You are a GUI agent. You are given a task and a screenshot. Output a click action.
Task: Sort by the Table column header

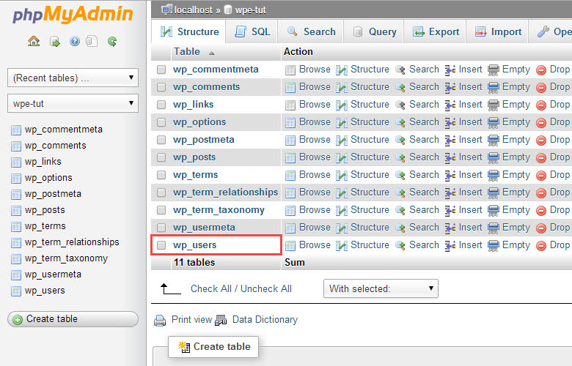pyautogui.click(x=187, y=52)
